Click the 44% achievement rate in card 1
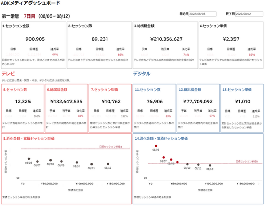 point(55,54)
